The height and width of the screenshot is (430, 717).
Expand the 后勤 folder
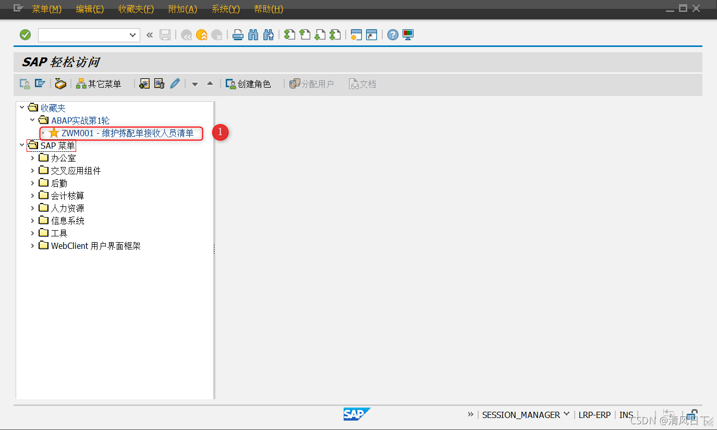[32, 183]
